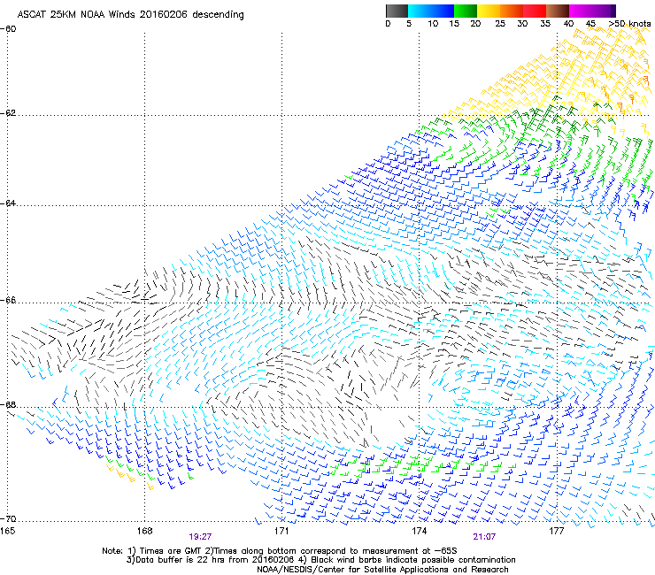The height and width of the screenshot is (575, 655).
Task: Select the green 15-20 knots legend color
Action: tap(466, 11)
